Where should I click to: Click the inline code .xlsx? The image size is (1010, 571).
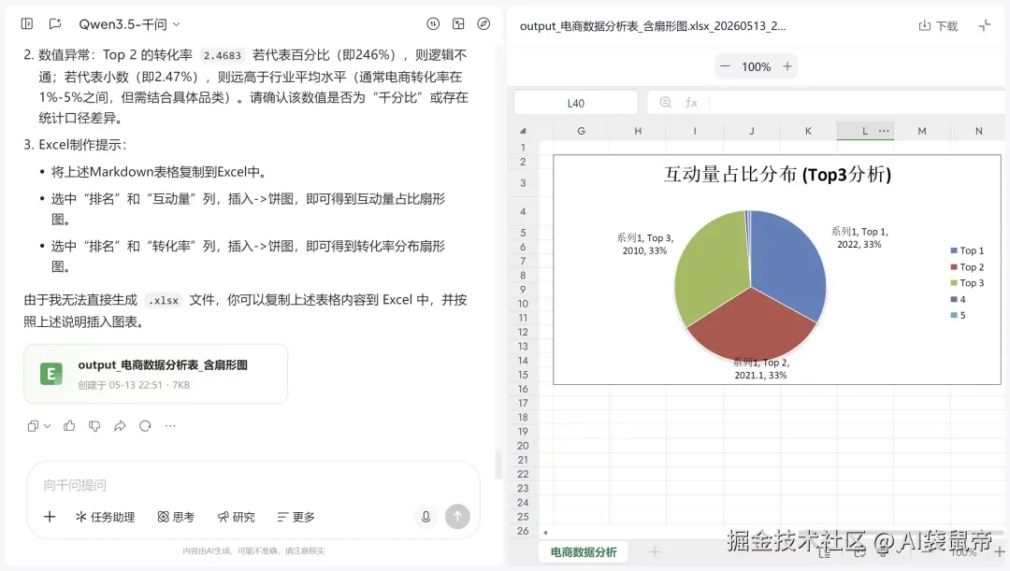(164, 301)
